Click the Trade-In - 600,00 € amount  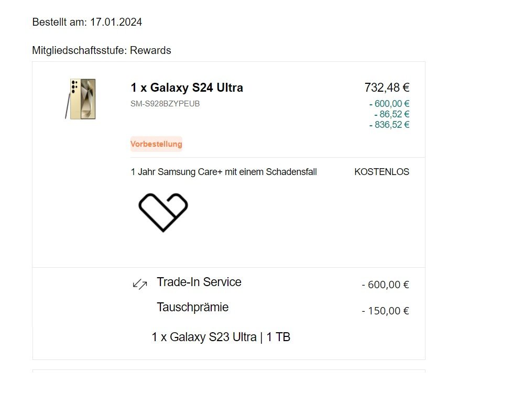pos(385,285)
